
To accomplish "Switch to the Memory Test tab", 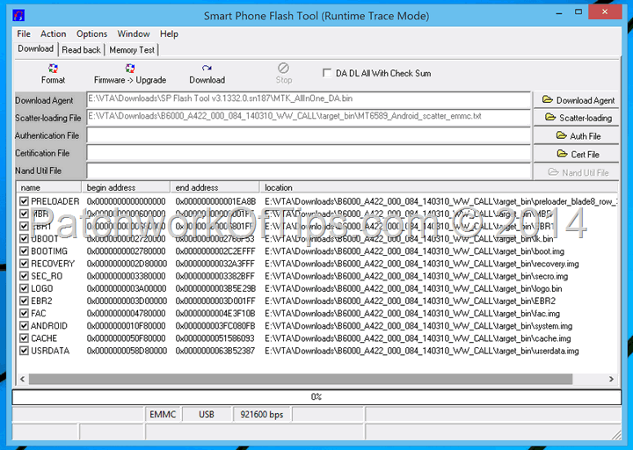I will (132, 49).
